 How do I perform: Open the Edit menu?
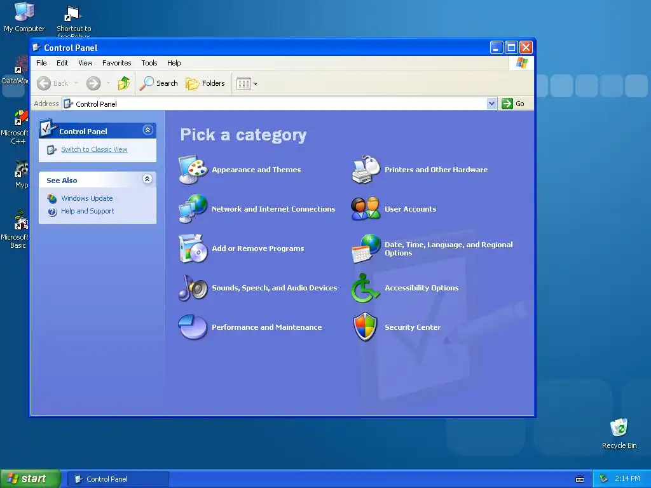[62, 63]
